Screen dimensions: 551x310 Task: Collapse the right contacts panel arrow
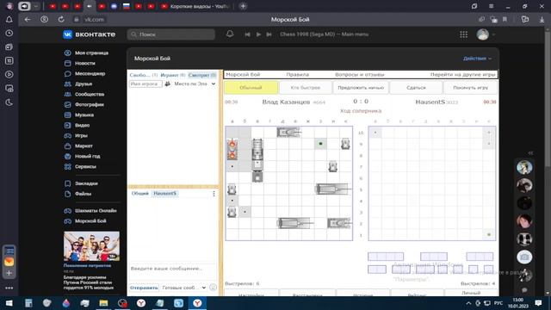click(530, 153)
